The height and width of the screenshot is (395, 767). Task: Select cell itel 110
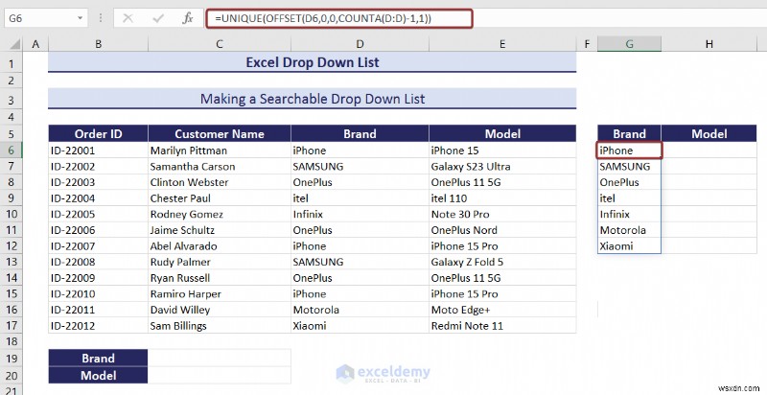pyautogui.click(x=502, y=198)
